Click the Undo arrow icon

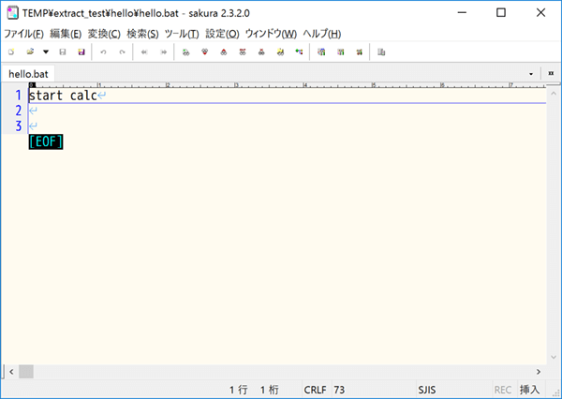pos(103,52)
